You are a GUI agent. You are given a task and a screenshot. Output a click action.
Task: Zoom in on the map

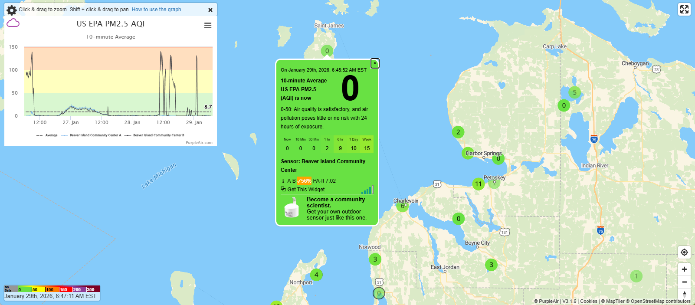point(684,269)
